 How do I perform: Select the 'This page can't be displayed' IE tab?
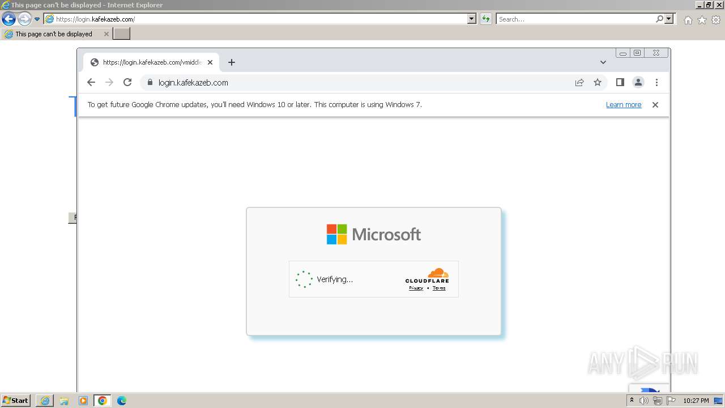pyautogui.click(x=56, y=34)
